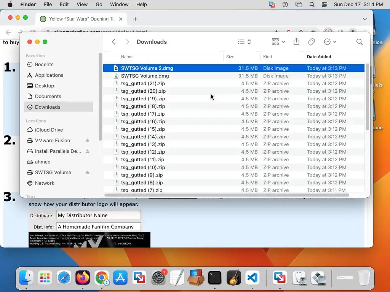Select the file SWTSG Volume 2.dmg
This screenshot has width=390, height=292.
point(234,68)
